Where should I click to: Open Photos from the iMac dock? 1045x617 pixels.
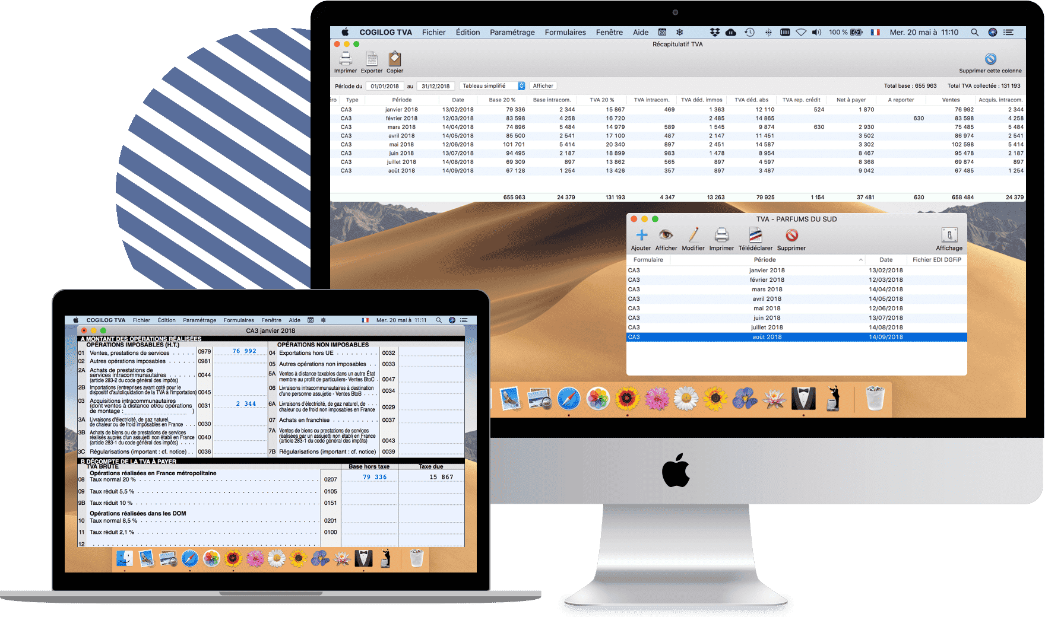click(598, 398)
